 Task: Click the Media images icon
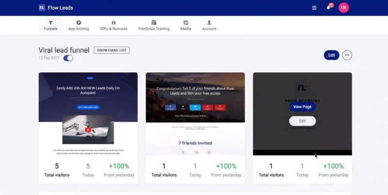pos(186,22)
